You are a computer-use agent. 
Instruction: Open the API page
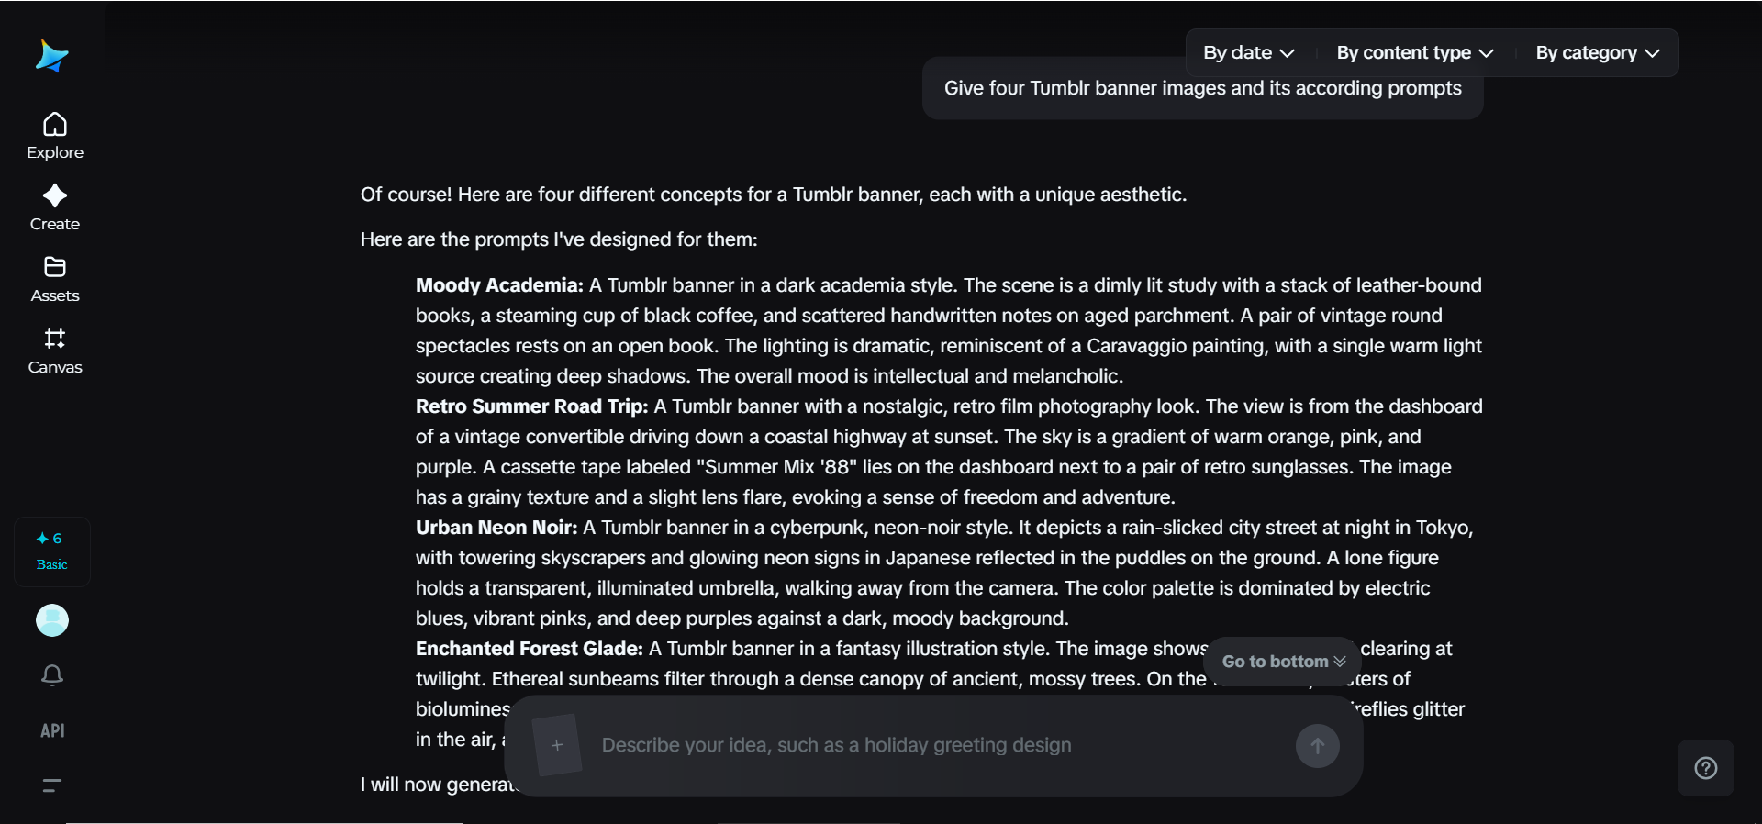52,730
